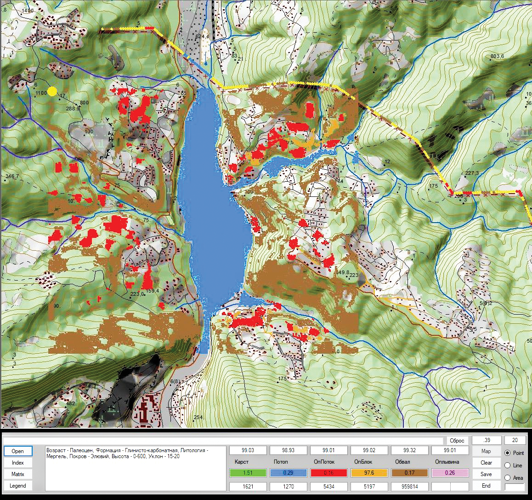The height and width of the screenshot is (500, 532).
Task: Show the Legend
Action: coord(18,486)
